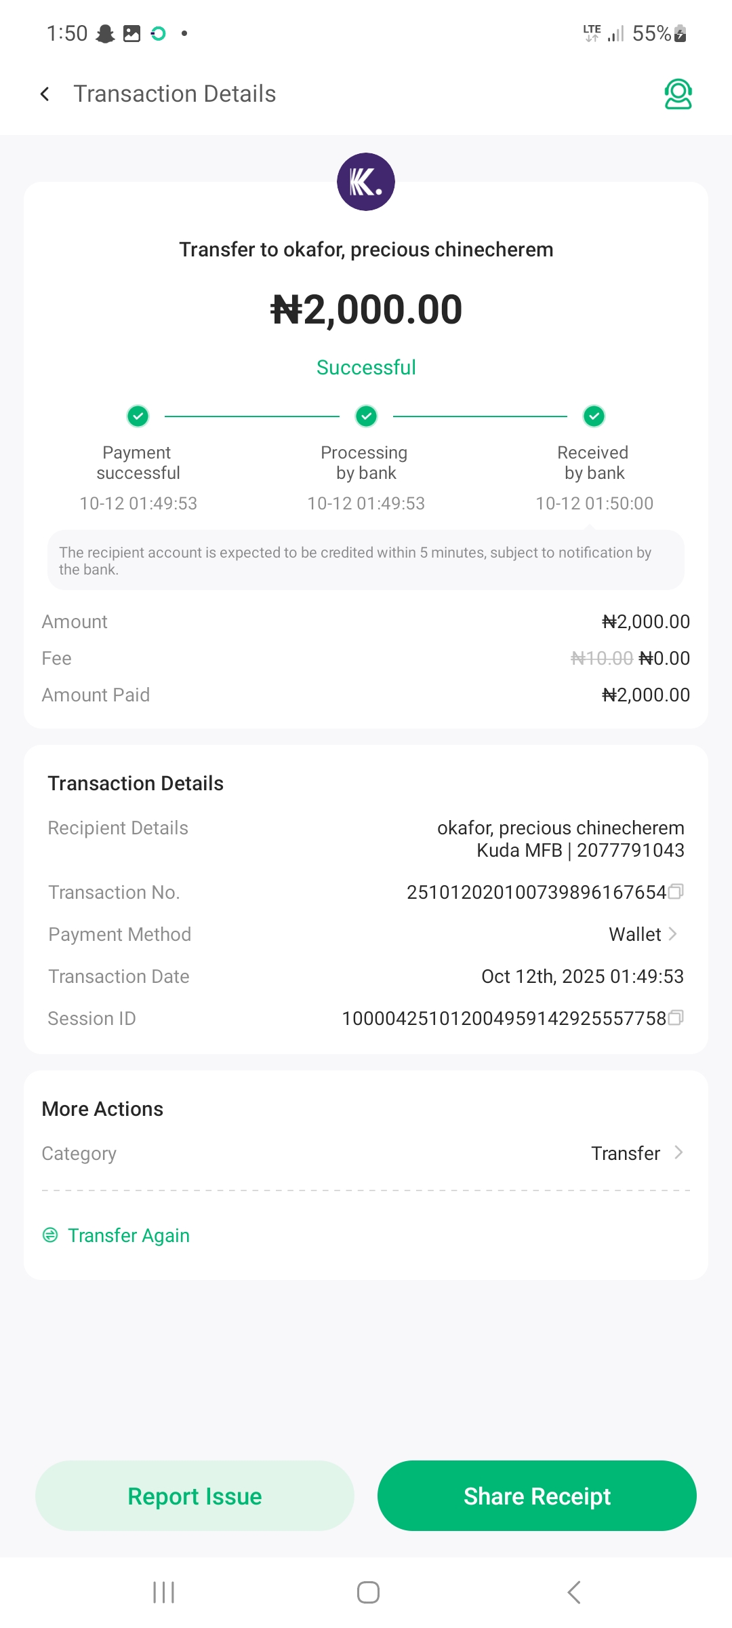Open Android recent apps button
Screen dimensions: 732x1628
[x=163, y=1592]
